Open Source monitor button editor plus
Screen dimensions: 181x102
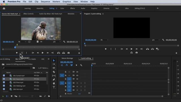[79, 53]
